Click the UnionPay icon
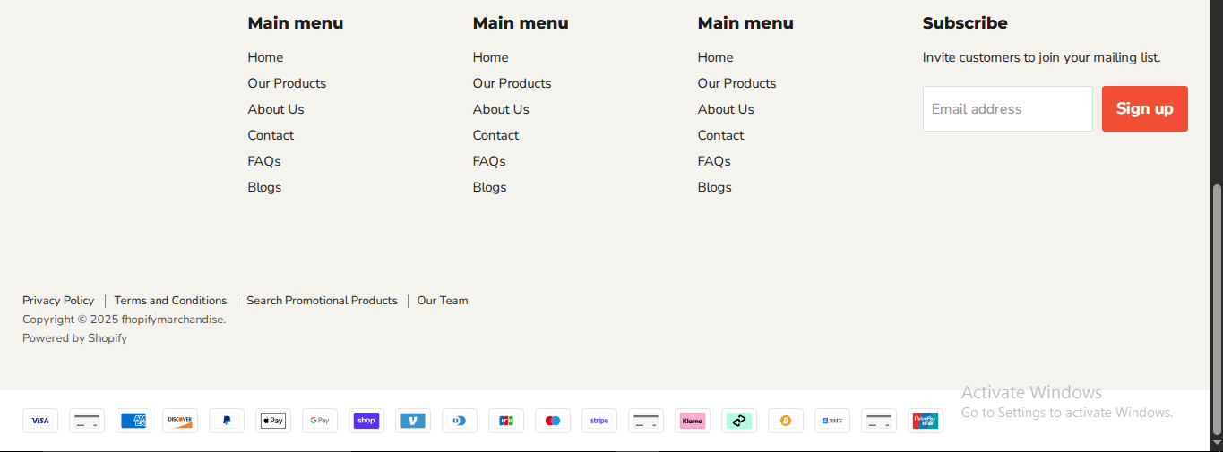1223x452 pixels. tap(926, 421)
